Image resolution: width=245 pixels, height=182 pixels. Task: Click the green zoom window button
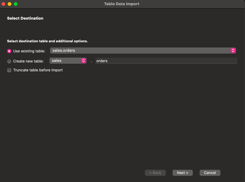16,4
